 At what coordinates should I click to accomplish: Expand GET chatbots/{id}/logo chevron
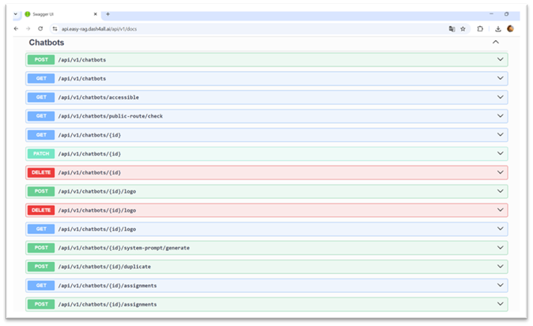[501, 229]
